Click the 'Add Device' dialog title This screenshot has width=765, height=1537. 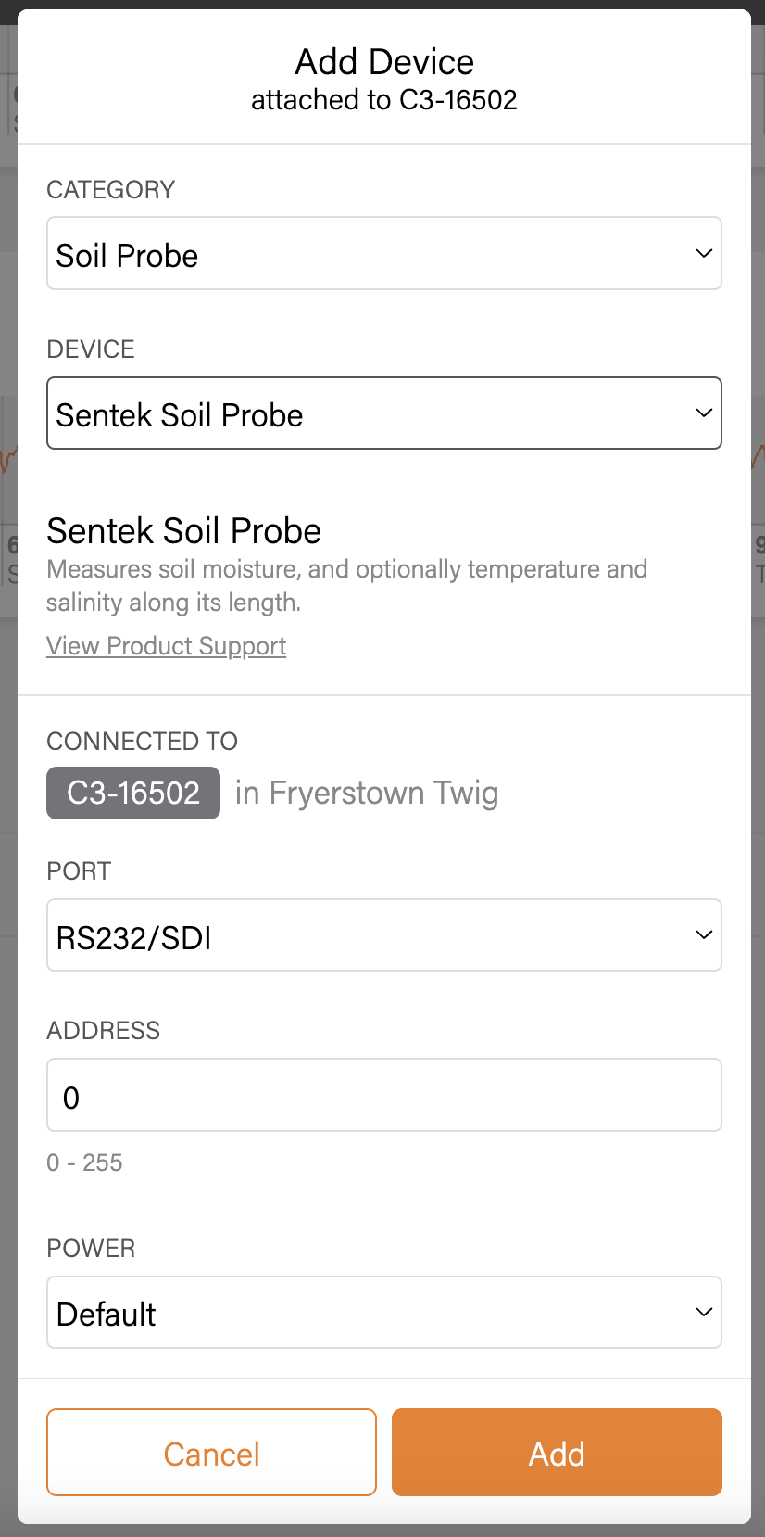tap(384, 62)
